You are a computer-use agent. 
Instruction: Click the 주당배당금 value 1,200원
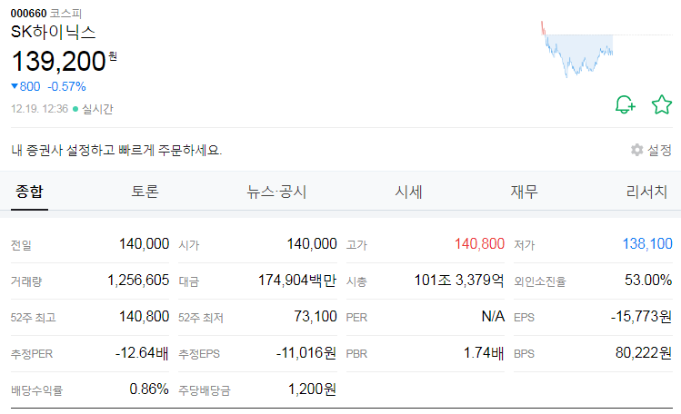tap(312, 389)
